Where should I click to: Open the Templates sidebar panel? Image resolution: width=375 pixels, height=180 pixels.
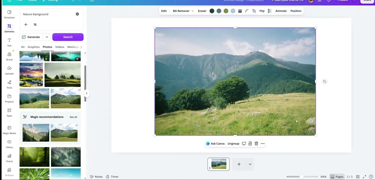[9, 14]
